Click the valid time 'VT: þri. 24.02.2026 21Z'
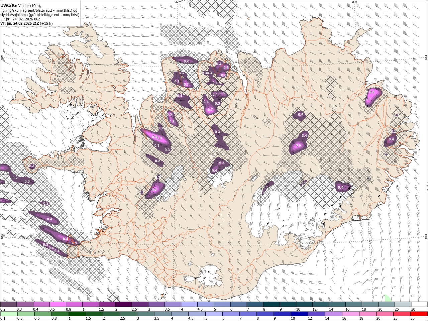The width and height of the screenshot is (428, 321). point(19,23)
